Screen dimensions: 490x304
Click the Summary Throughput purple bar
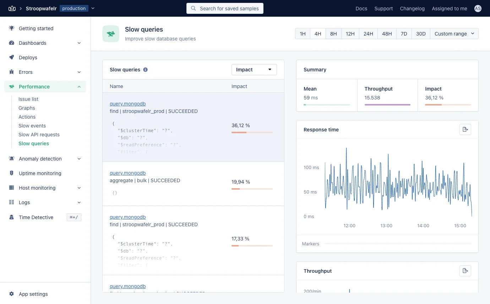[x=387, y=105]
